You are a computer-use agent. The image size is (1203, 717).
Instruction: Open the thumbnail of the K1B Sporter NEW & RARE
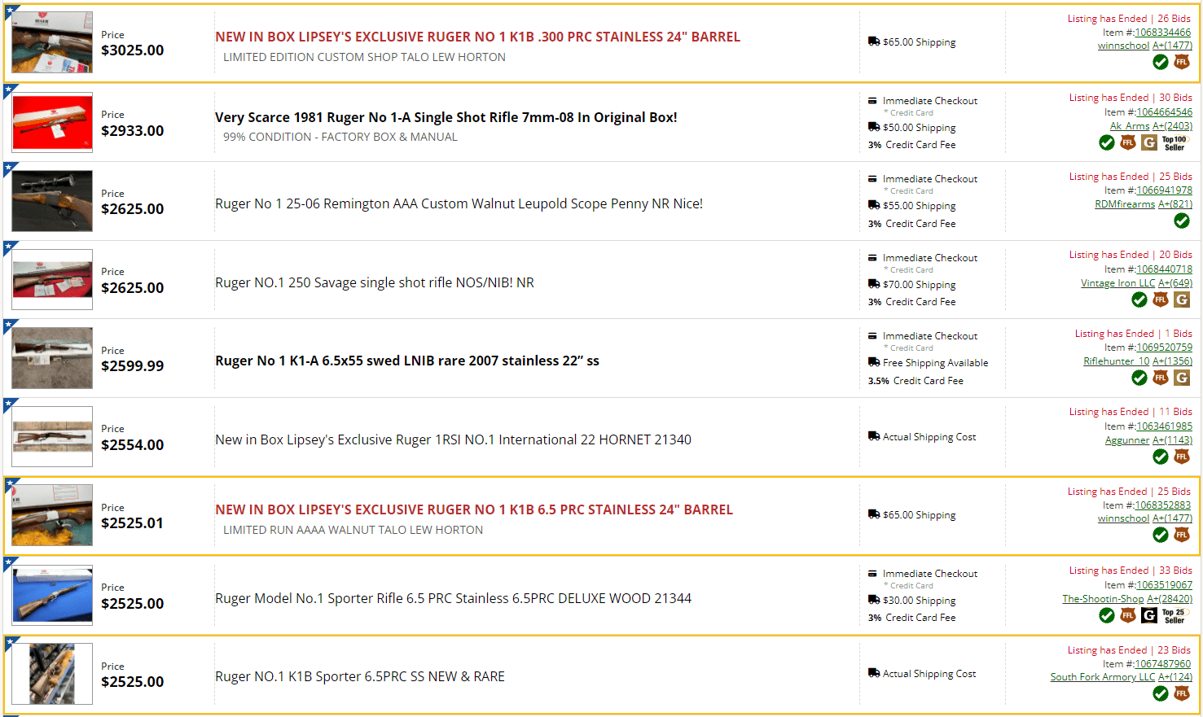click(x=52, y=674)
